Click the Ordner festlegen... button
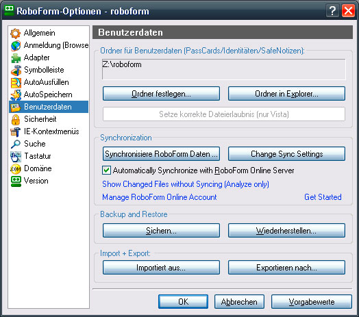The width and height of the screenshot is (359, 317). [x=161, y=94]
